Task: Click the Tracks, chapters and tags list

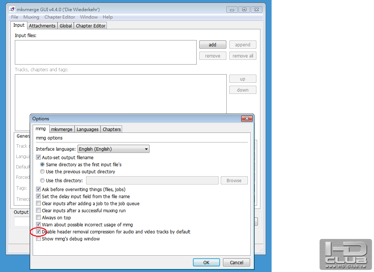Action: (121, 94)
